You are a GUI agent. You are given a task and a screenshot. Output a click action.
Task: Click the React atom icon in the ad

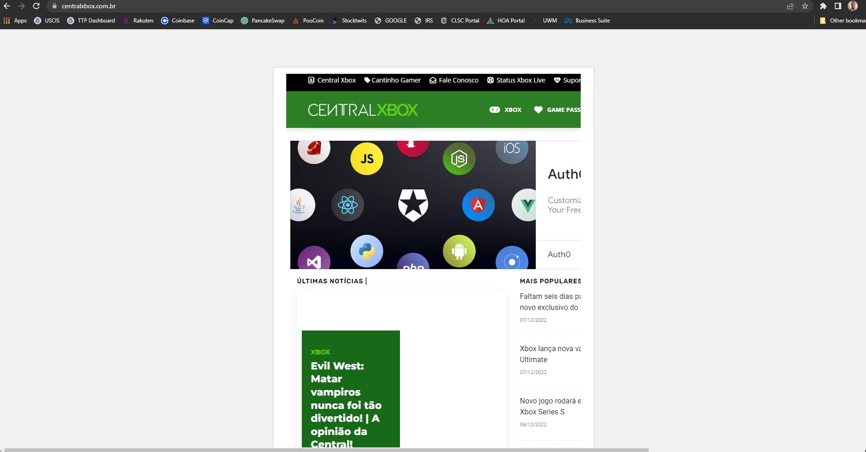pos(348,205)
